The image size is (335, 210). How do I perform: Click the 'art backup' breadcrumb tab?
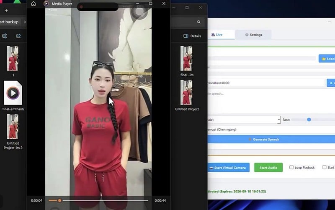[9, 22]
